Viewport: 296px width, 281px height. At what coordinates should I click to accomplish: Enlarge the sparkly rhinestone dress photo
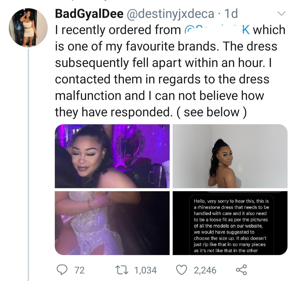pos(112,223)
